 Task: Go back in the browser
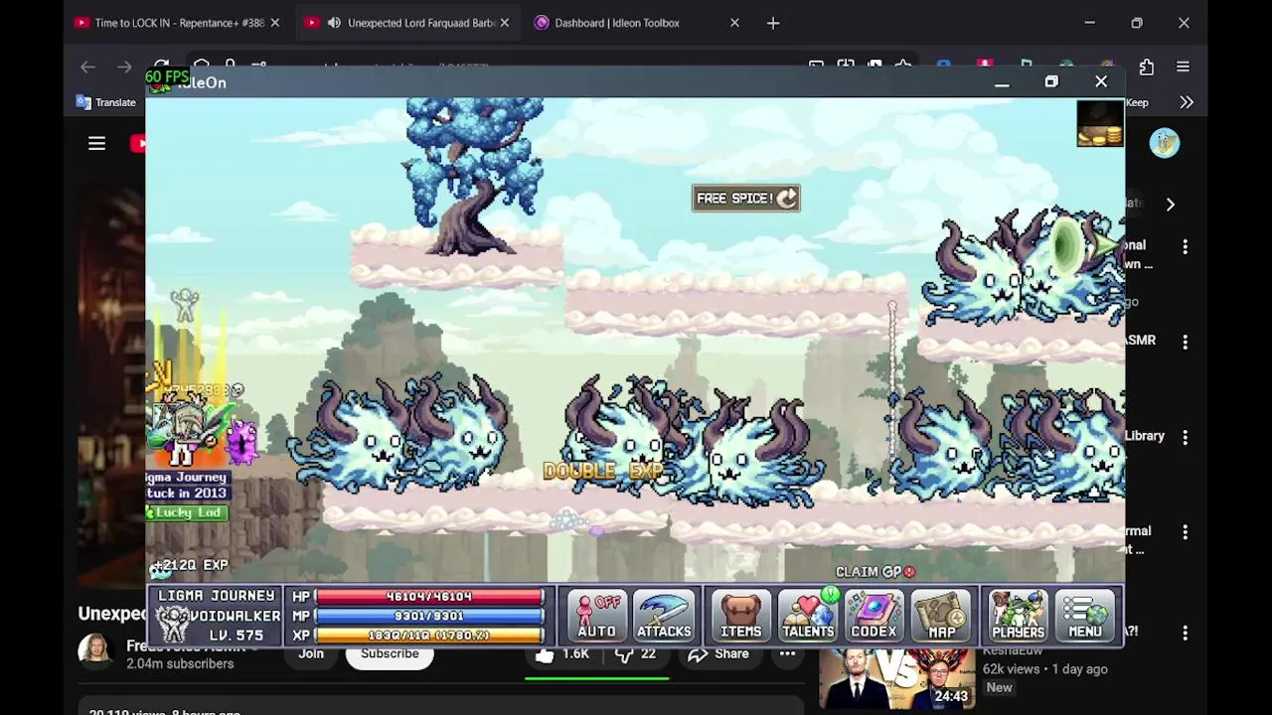tap(87, 67)
